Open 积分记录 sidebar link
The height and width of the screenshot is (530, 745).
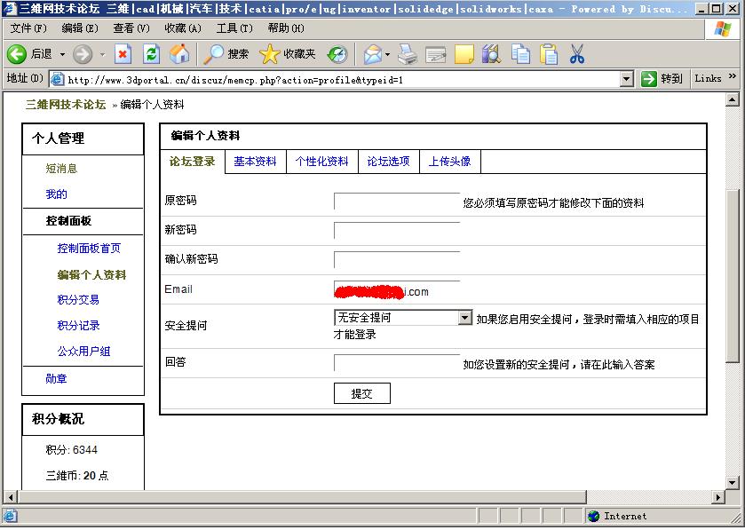point(78,325)
